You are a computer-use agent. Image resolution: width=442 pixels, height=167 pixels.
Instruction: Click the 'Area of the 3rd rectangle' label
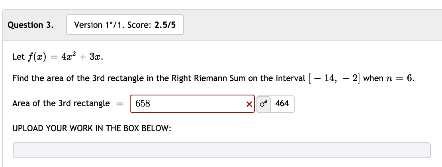point(61,103)
